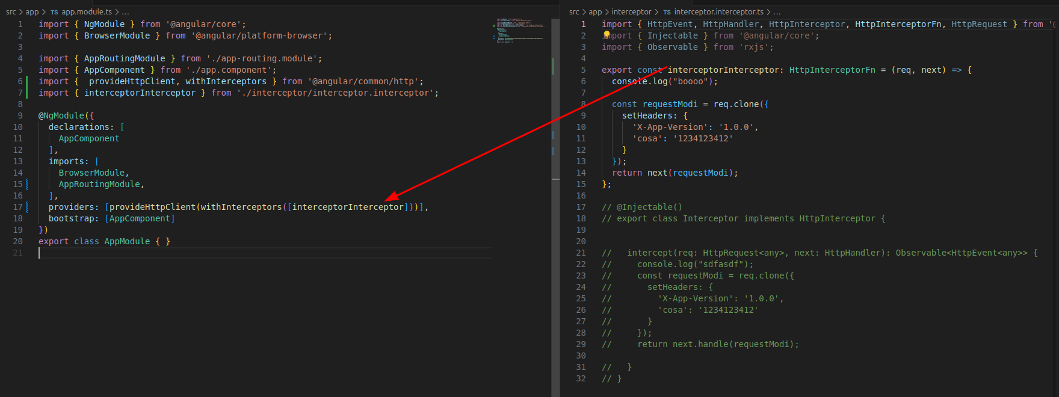
Task: Click the '// @Injectable()' comment
Action: point(642,207)
